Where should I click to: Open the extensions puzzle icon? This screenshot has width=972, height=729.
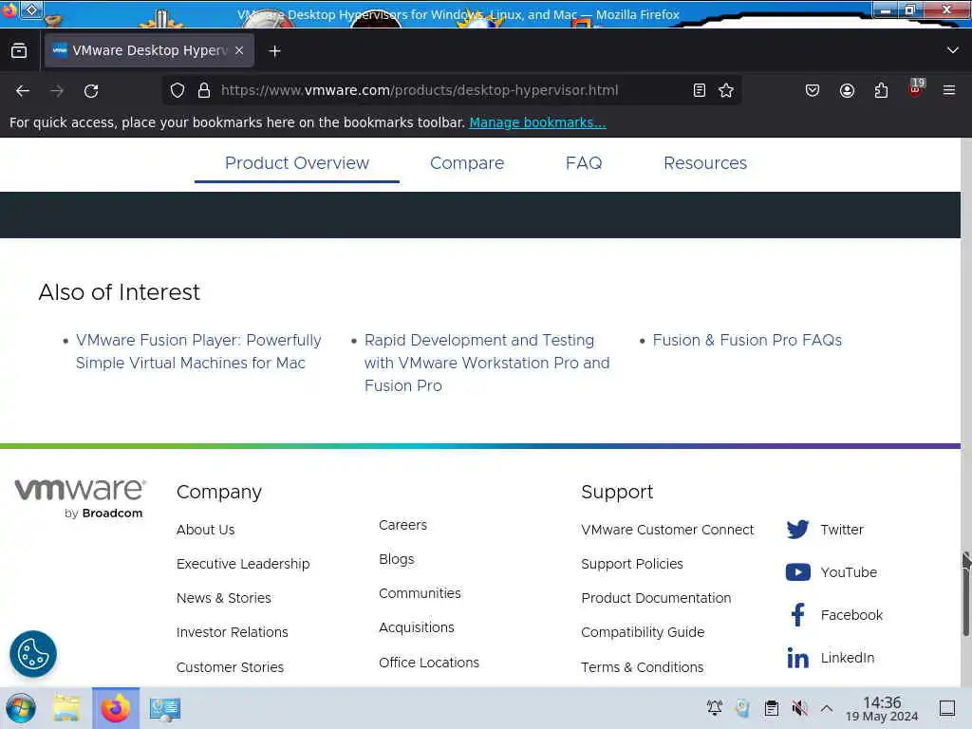[881, 90]
